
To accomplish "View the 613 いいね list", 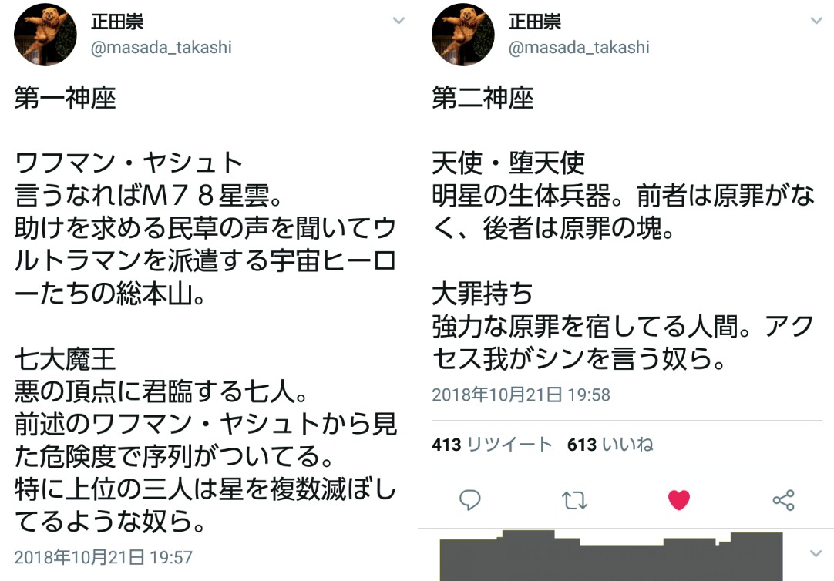I will pyautogui.click(x=610, y=445).
